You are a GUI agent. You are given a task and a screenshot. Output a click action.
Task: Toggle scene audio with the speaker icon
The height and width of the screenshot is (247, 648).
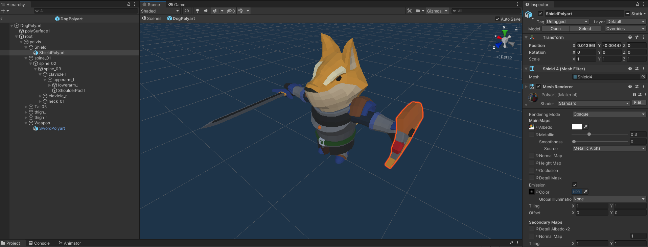(206, 11)
